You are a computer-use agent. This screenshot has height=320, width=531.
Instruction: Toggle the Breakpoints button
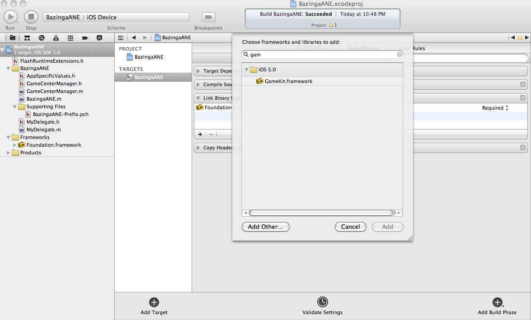click(x=208, y=17)
